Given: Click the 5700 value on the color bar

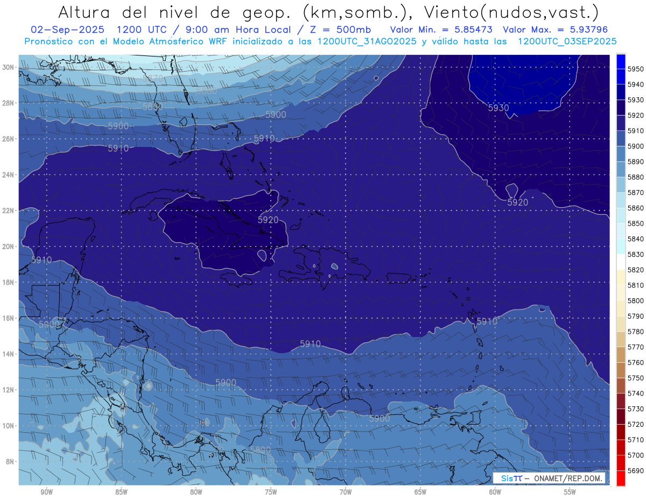Looking at the screenshot, I should click(636, 455).
